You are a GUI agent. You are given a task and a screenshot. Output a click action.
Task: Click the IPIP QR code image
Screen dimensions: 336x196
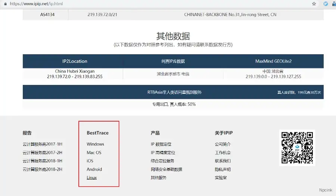(x=297, y=148)
